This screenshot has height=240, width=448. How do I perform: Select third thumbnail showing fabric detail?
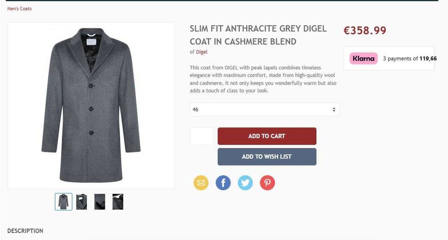click(100, 201)
